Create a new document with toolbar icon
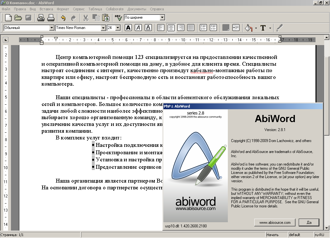This screenshot has height=238, width=330. [x=8, y=18]
